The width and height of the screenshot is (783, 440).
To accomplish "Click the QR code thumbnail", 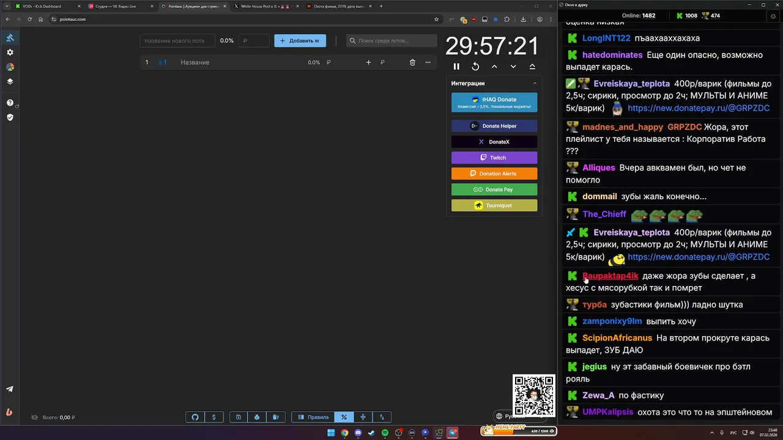I will coord(534,395).
